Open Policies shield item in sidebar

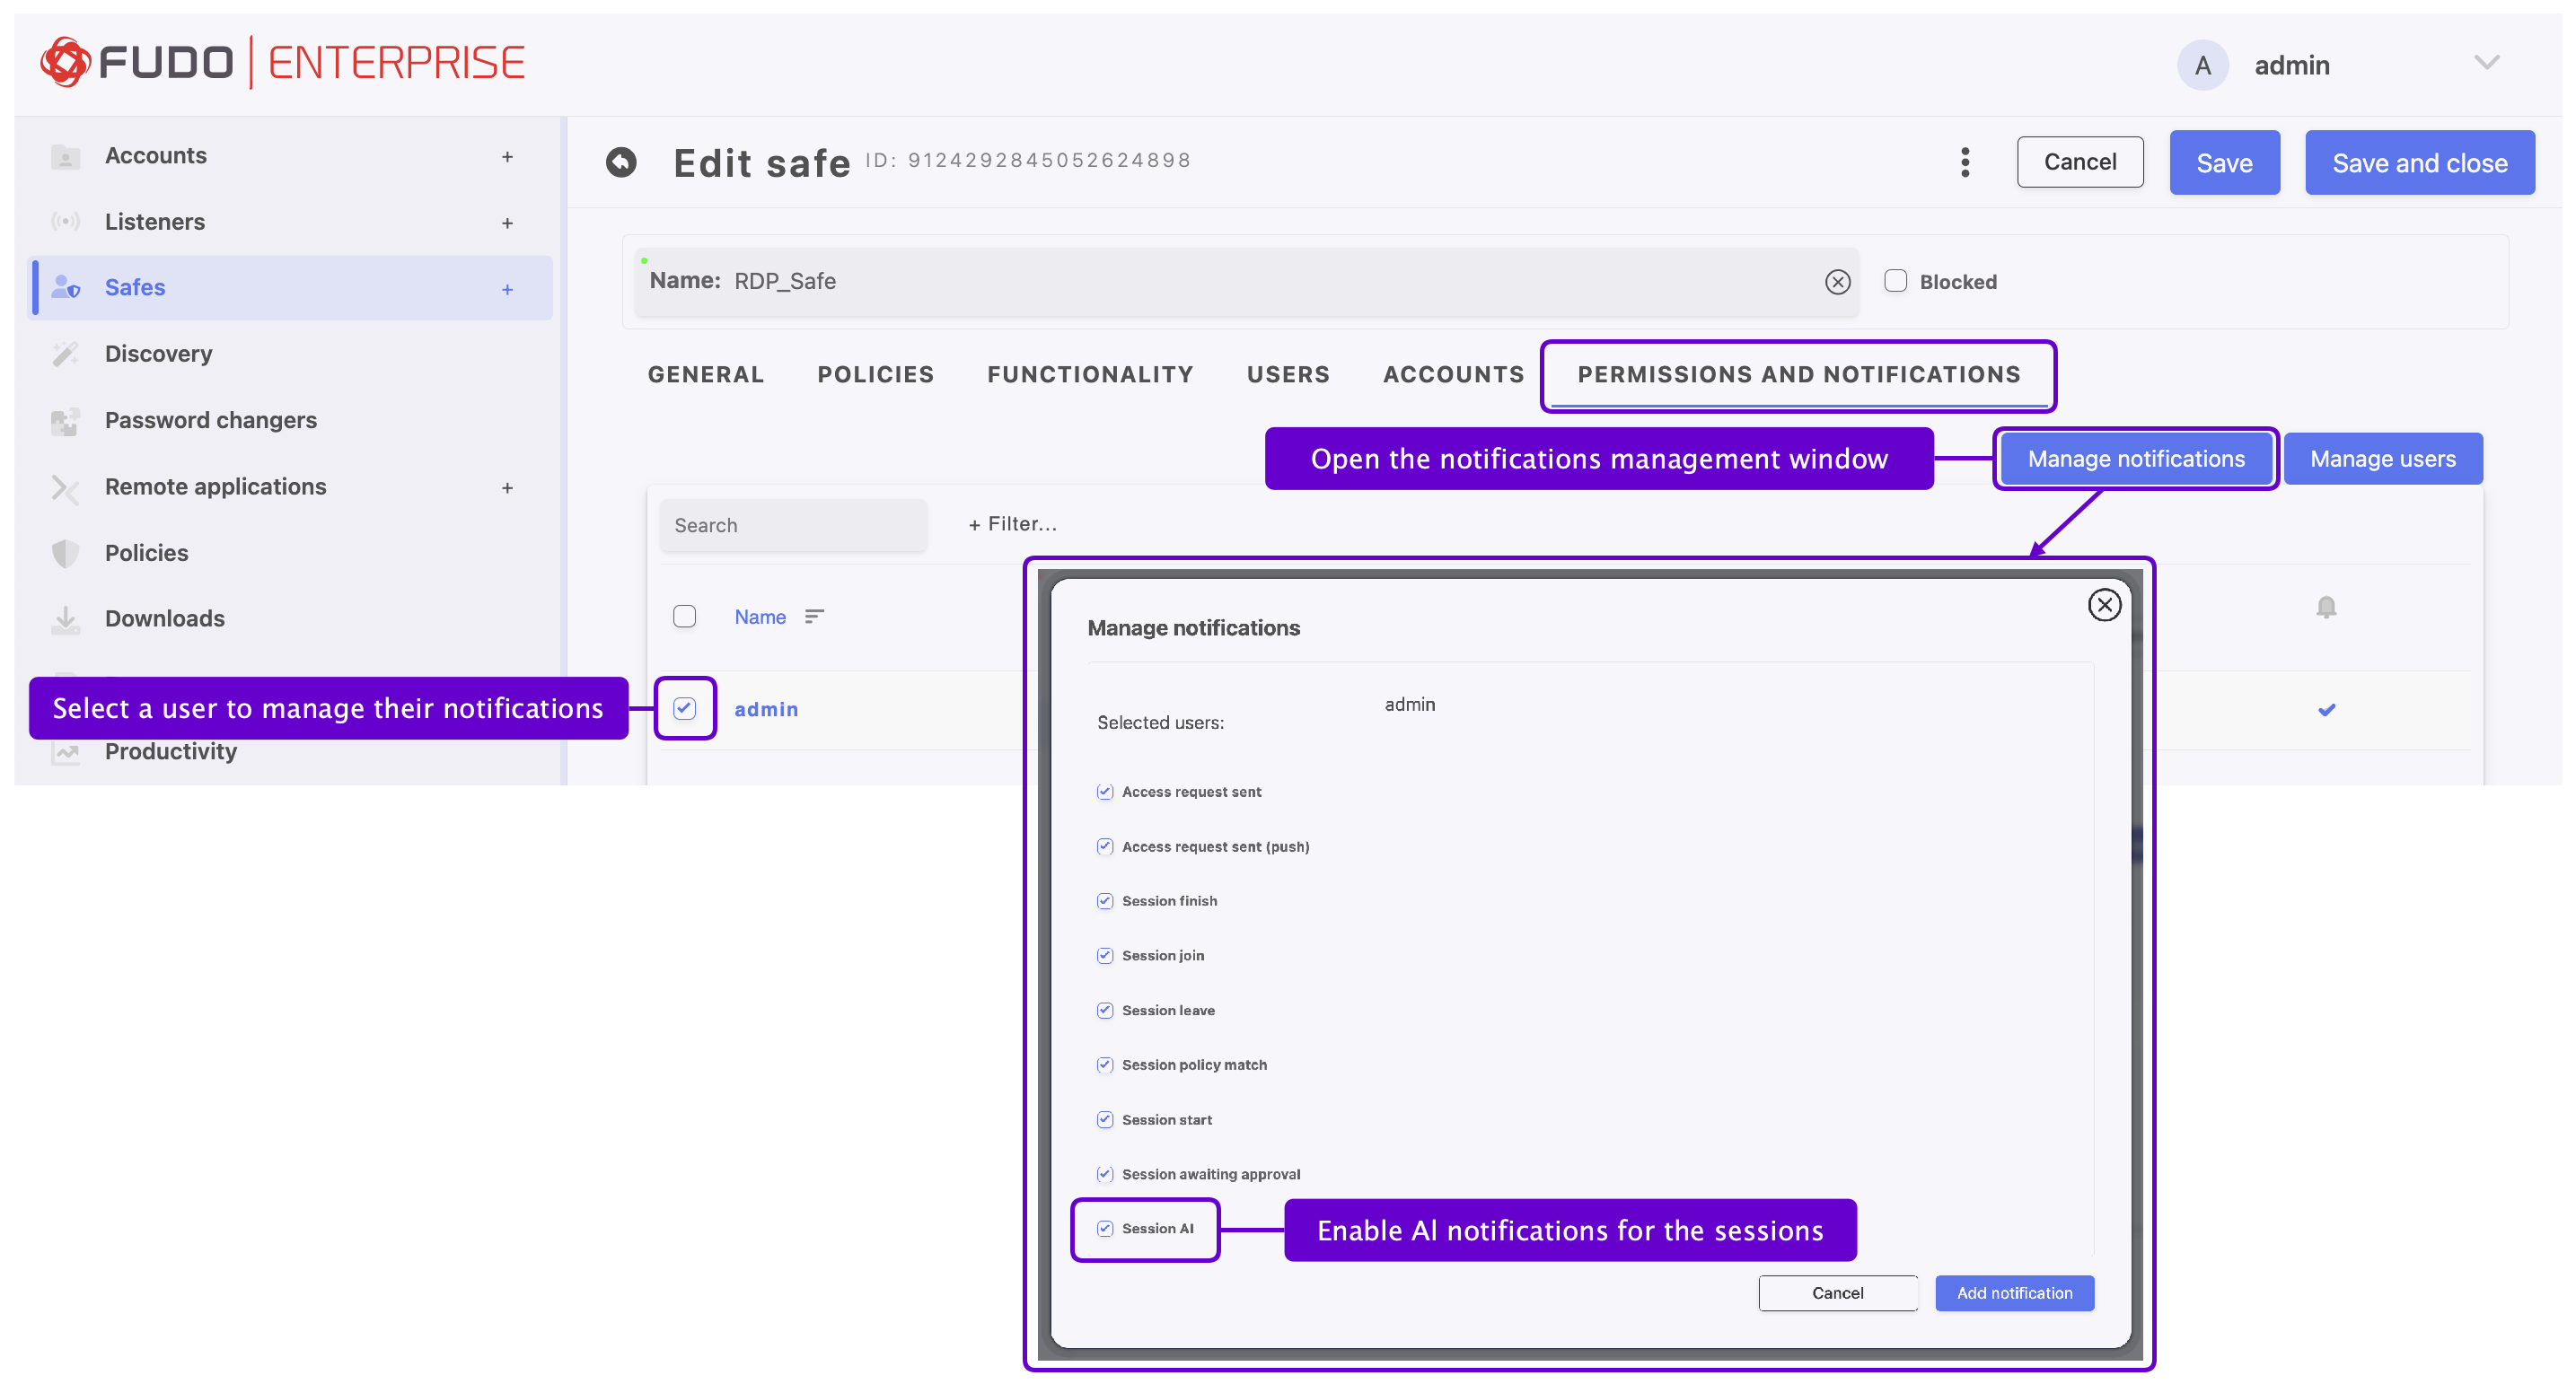(x=146, y=553)
